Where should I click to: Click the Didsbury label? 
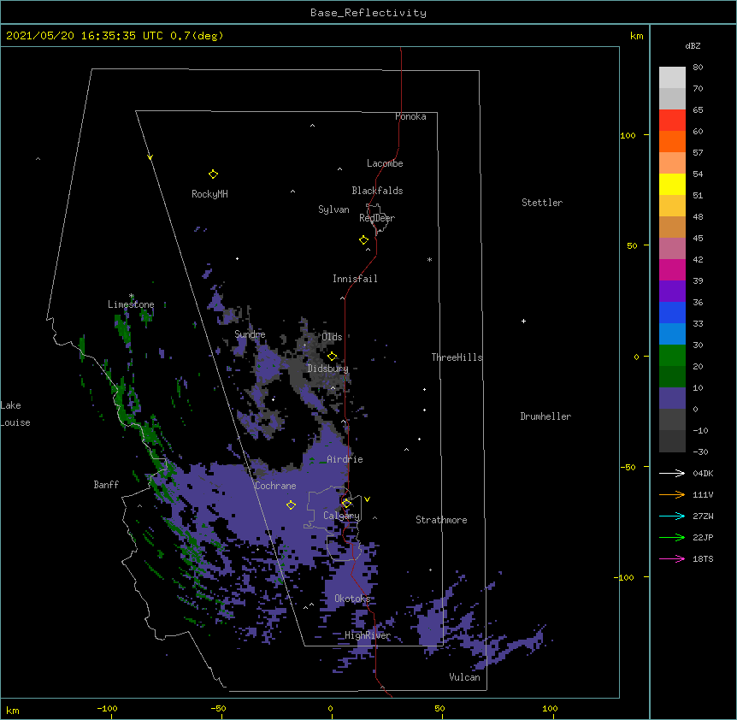tap(328, 369)
